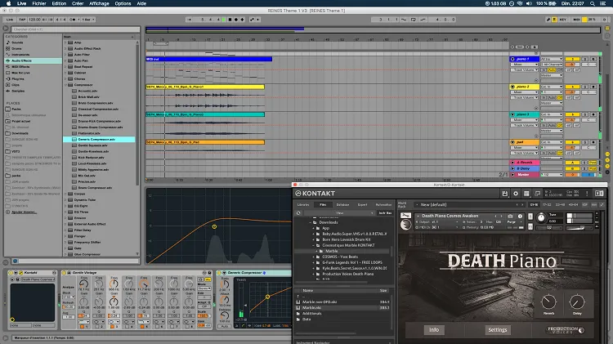The width and height of the screenshot is (613, 344).
Task: Click the Purge menu in Death Piano header
Action: coord(512,222)
